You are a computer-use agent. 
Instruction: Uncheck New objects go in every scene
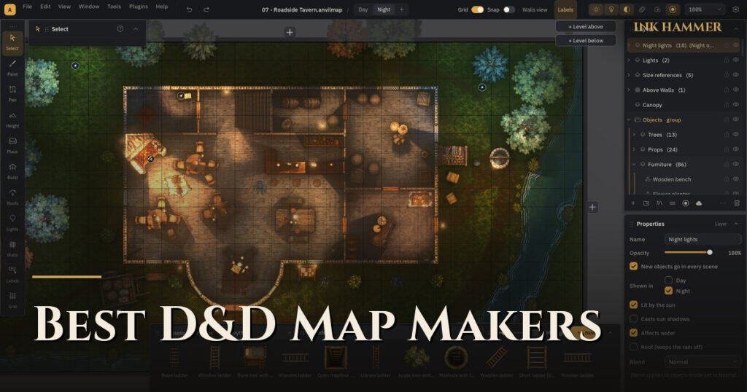pyautogui.click(x=633, y=267)
